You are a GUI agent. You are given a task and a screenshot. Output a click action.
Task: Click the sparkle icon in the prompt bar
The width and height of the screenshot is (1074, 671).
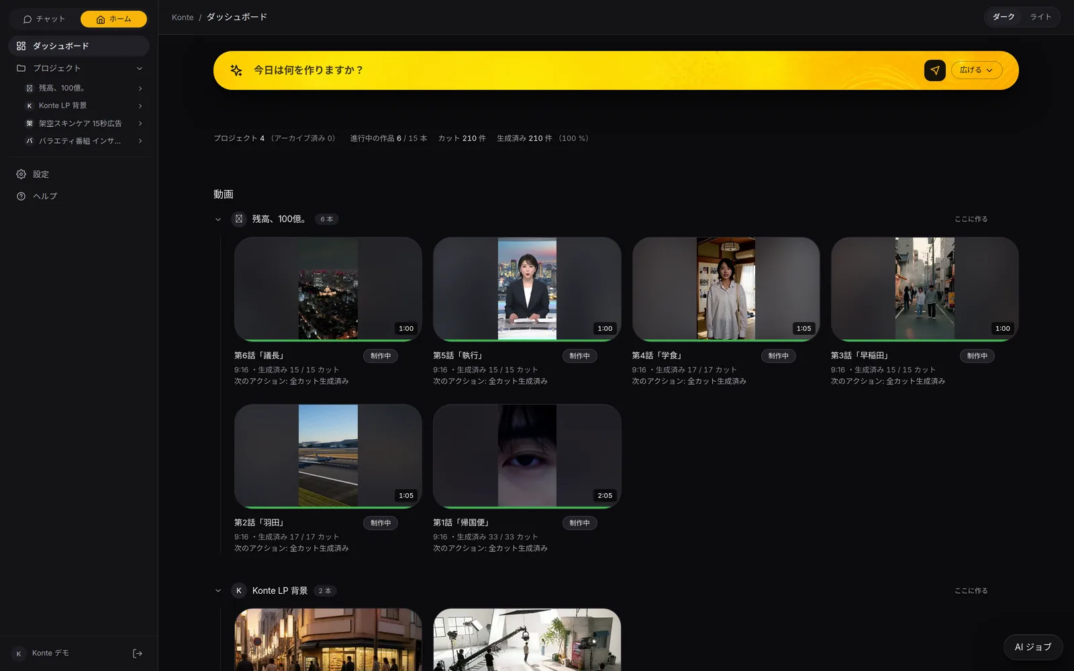(x=236, y=70)
